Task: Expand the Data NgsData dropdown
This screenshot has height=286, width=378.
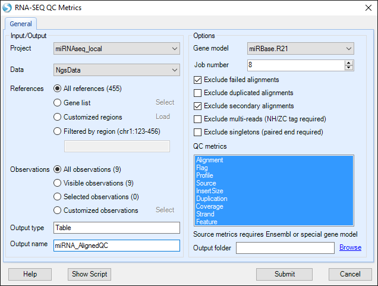Action: pos(116,70)
